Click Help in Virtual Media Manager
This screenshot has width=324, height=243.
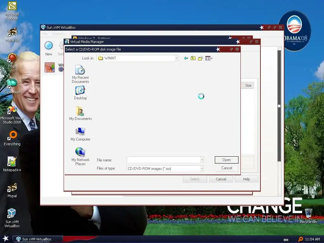(246, 179)
